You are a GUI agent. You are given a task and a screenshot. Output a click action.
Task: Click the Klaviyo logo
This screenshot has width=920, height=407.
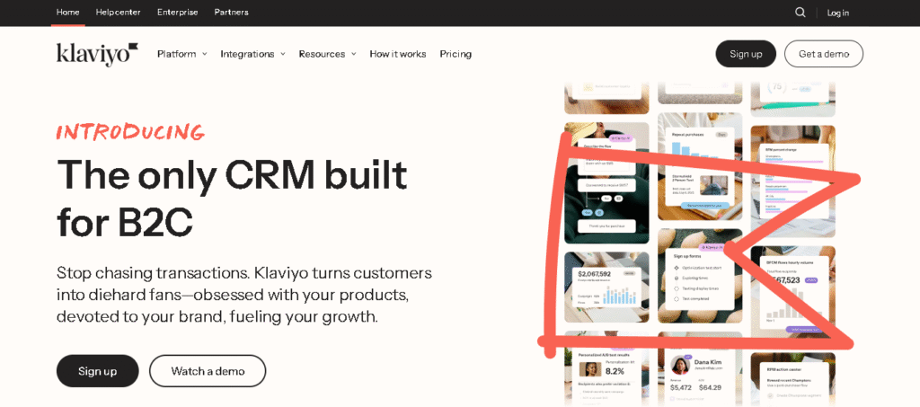pos(97,54)
